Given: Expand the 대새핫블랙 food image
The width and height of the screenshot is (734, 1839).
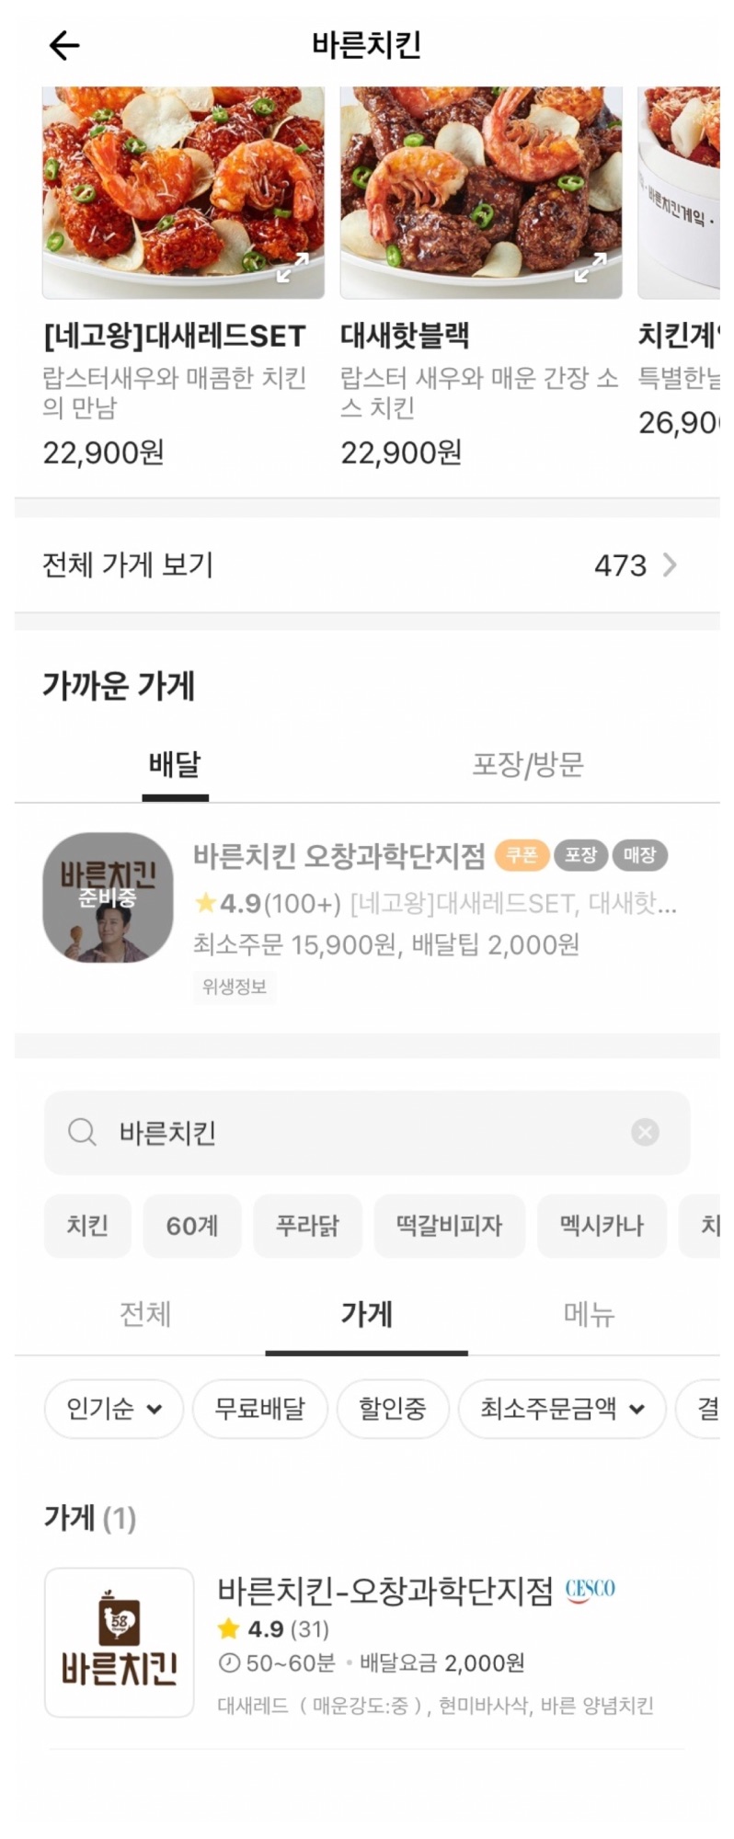Looking at the screenshot, I should coord(591,268).
